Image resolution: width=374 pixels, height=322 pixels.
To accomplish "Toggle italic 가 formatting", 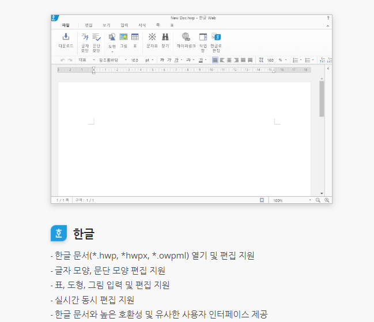I will click(x=169, y=60).
